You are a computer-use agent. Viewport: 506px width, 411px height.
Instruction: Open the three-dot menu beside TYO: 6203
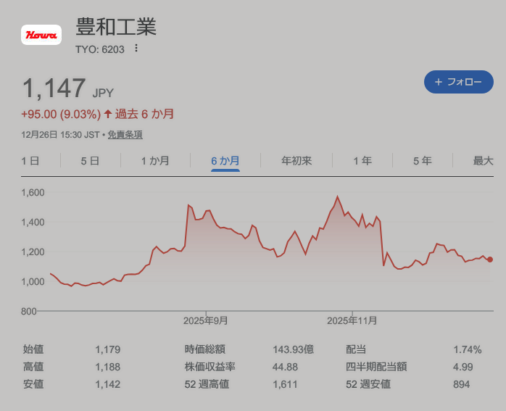click(136, 49)
